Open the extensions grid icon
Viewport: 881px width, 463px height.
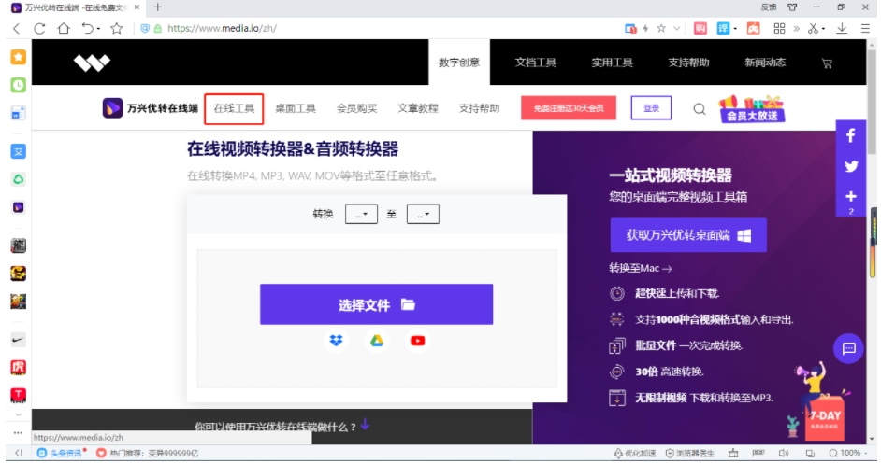[x=779, y=29]
